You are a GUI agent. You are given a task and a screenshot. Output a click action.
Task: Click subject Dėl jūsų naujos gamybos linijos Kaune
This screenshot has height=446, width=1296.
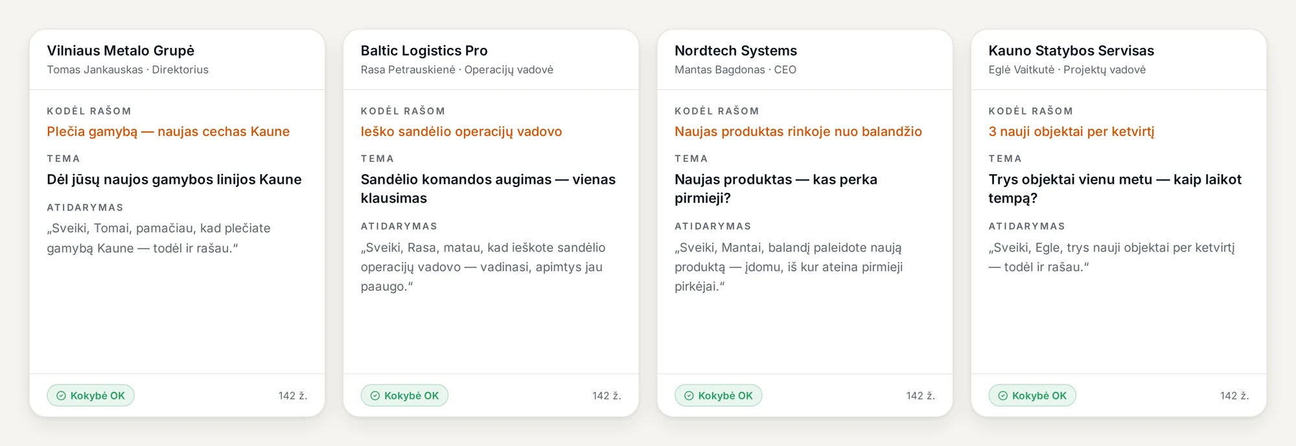pos(174,179)
